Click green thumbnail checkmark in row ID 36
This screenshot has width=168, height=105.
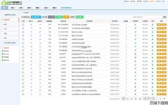coord(135,32)
